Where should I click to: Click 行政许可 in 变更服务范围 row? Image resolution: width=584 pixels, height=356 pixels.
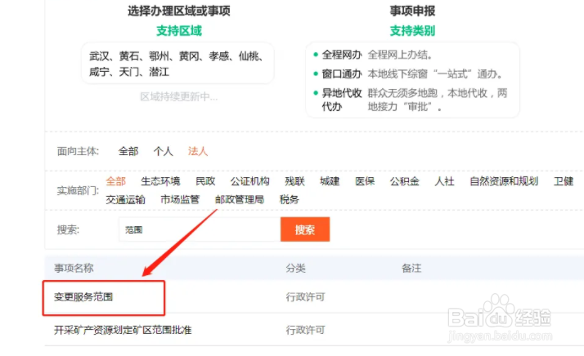[305, 297]
